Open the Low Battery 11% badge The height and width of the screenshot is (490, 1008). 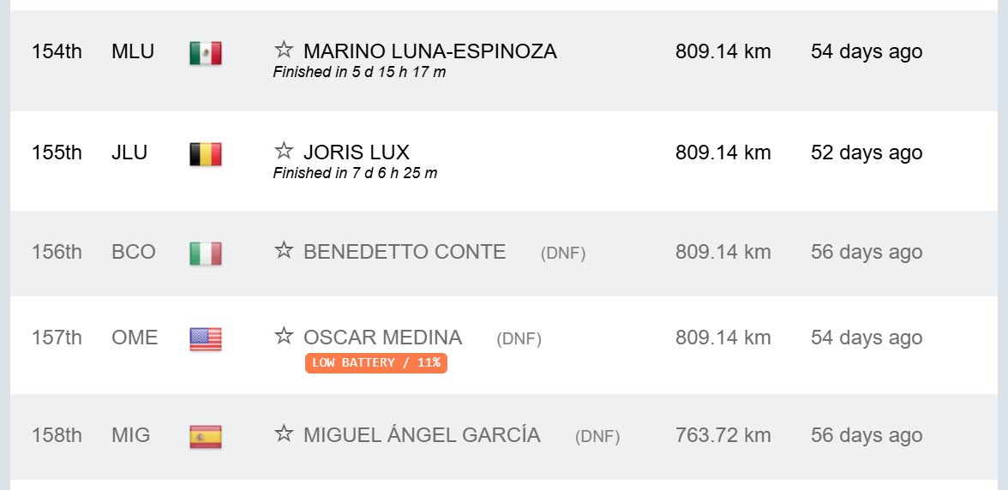point(376,363)
